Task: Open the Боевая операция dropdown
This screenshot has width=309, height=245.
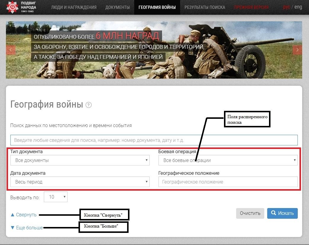Action: coord(228,160)
